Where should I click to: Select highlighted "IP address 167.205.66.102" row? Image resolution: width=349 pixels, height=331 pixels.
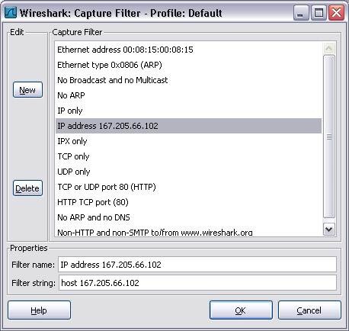click(188, 126)
